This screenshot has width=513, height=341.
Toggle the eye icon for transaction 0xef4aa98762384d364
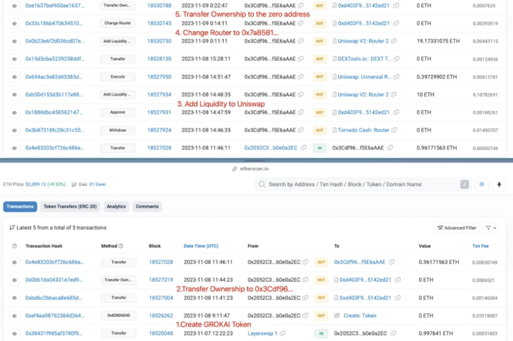(14, 316)
